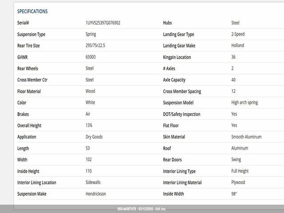Click the Suspension Type label
The image size is (284, 213).
tap(31, 34)
